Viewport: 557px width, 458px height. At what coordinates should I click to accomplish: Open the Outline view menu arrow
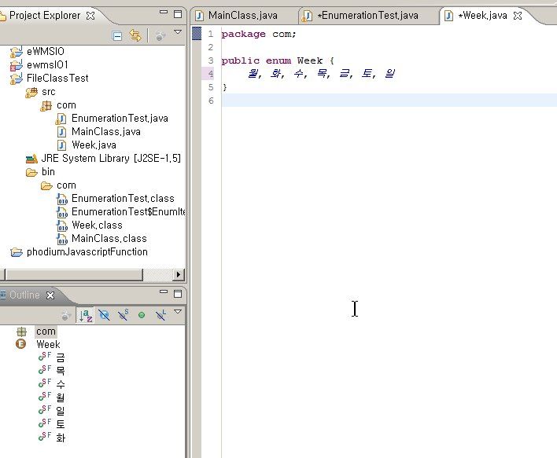(178, 312)
